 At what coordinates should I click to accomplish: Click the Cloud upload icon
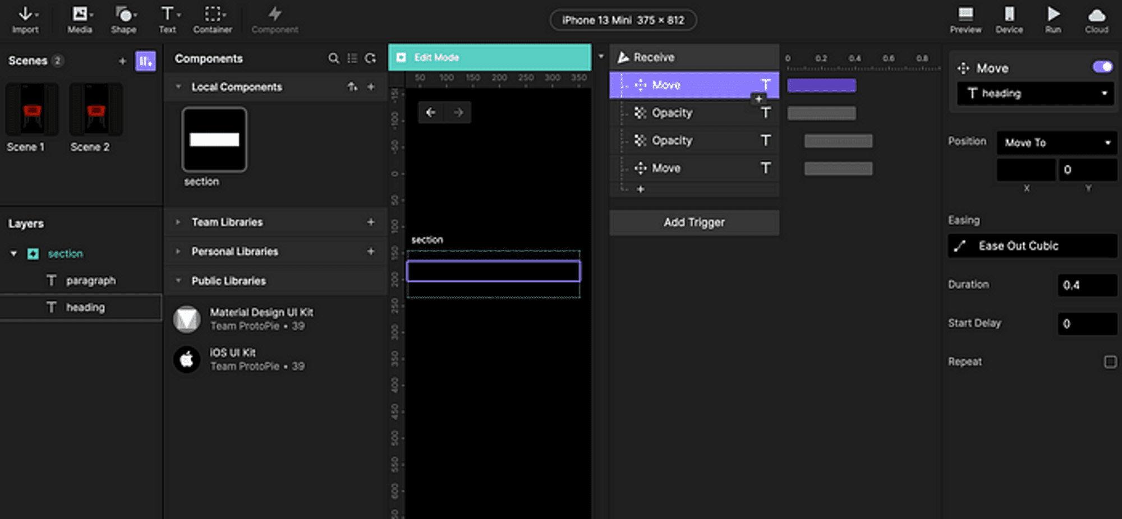coord(1097,20)
